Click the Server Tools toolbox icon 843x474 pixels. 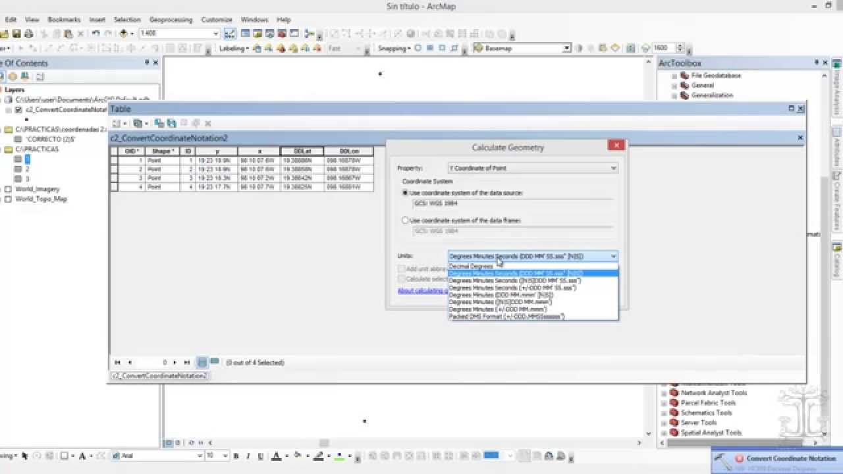point(674,423)
